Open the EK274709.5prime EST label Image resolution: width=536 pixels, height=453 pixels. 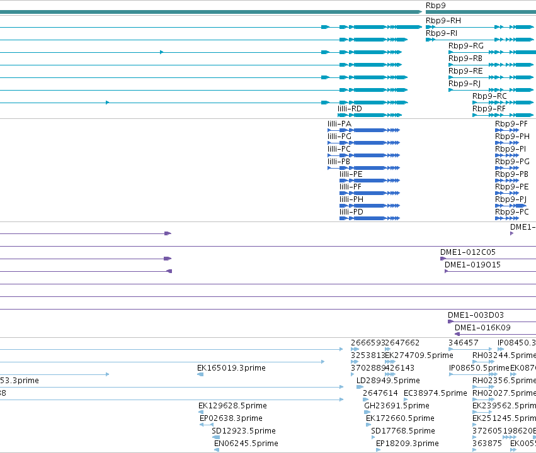(419, 355)
